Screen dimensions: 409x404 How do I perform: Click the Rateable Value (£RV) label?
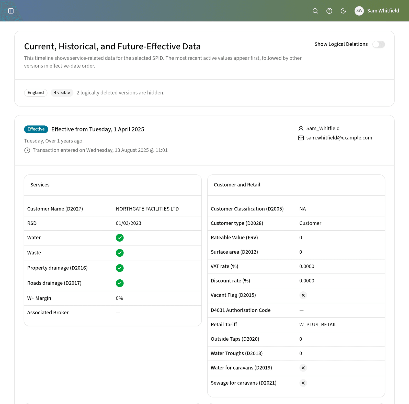click(x=234, y=238)
